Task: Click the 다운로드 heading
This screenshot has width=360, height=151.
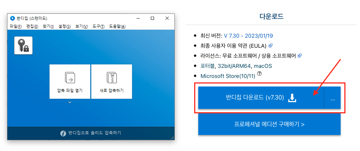Action: coord(271,16)
